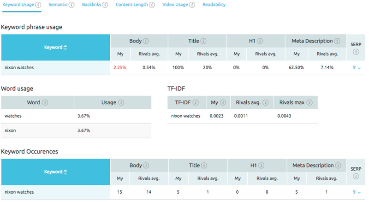Sort Keyword phrase usage table by Keyword

tap(55, 48)
